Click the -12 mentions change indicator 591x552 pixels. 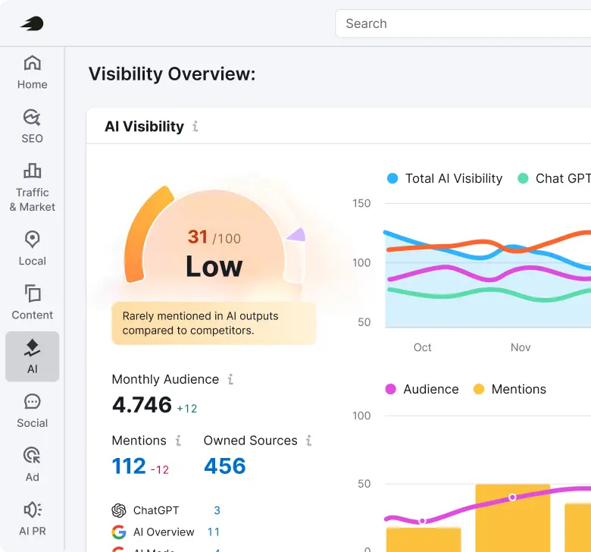pos(160,470)
